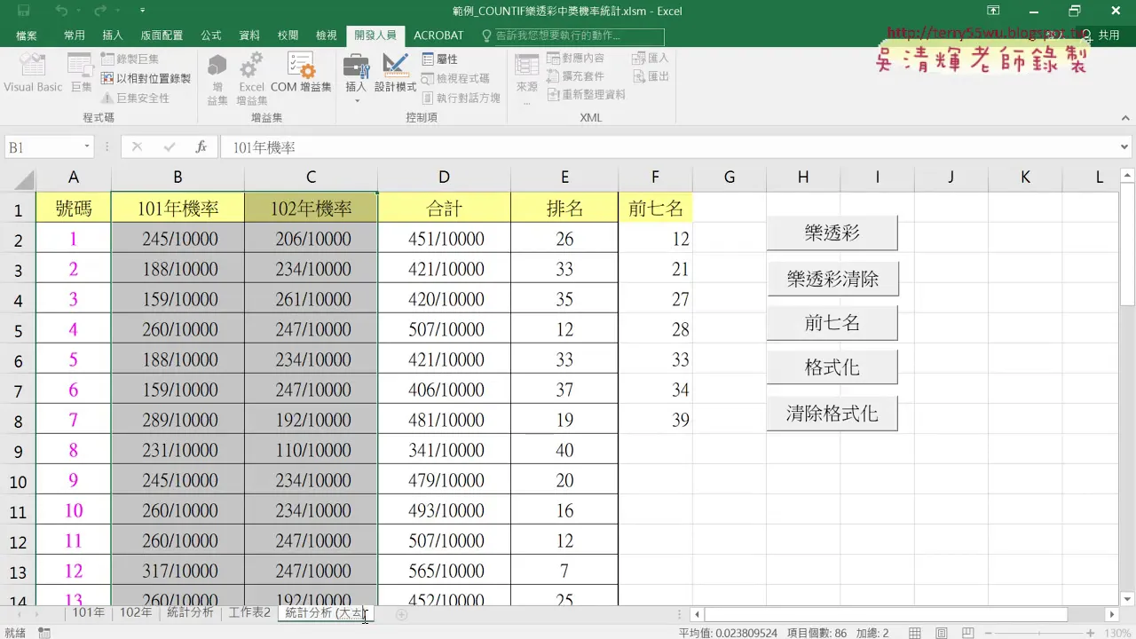Viewport: 1136px width, 639px height.
Task: Open the Visual Basic editor
Action: click(33, 73)
